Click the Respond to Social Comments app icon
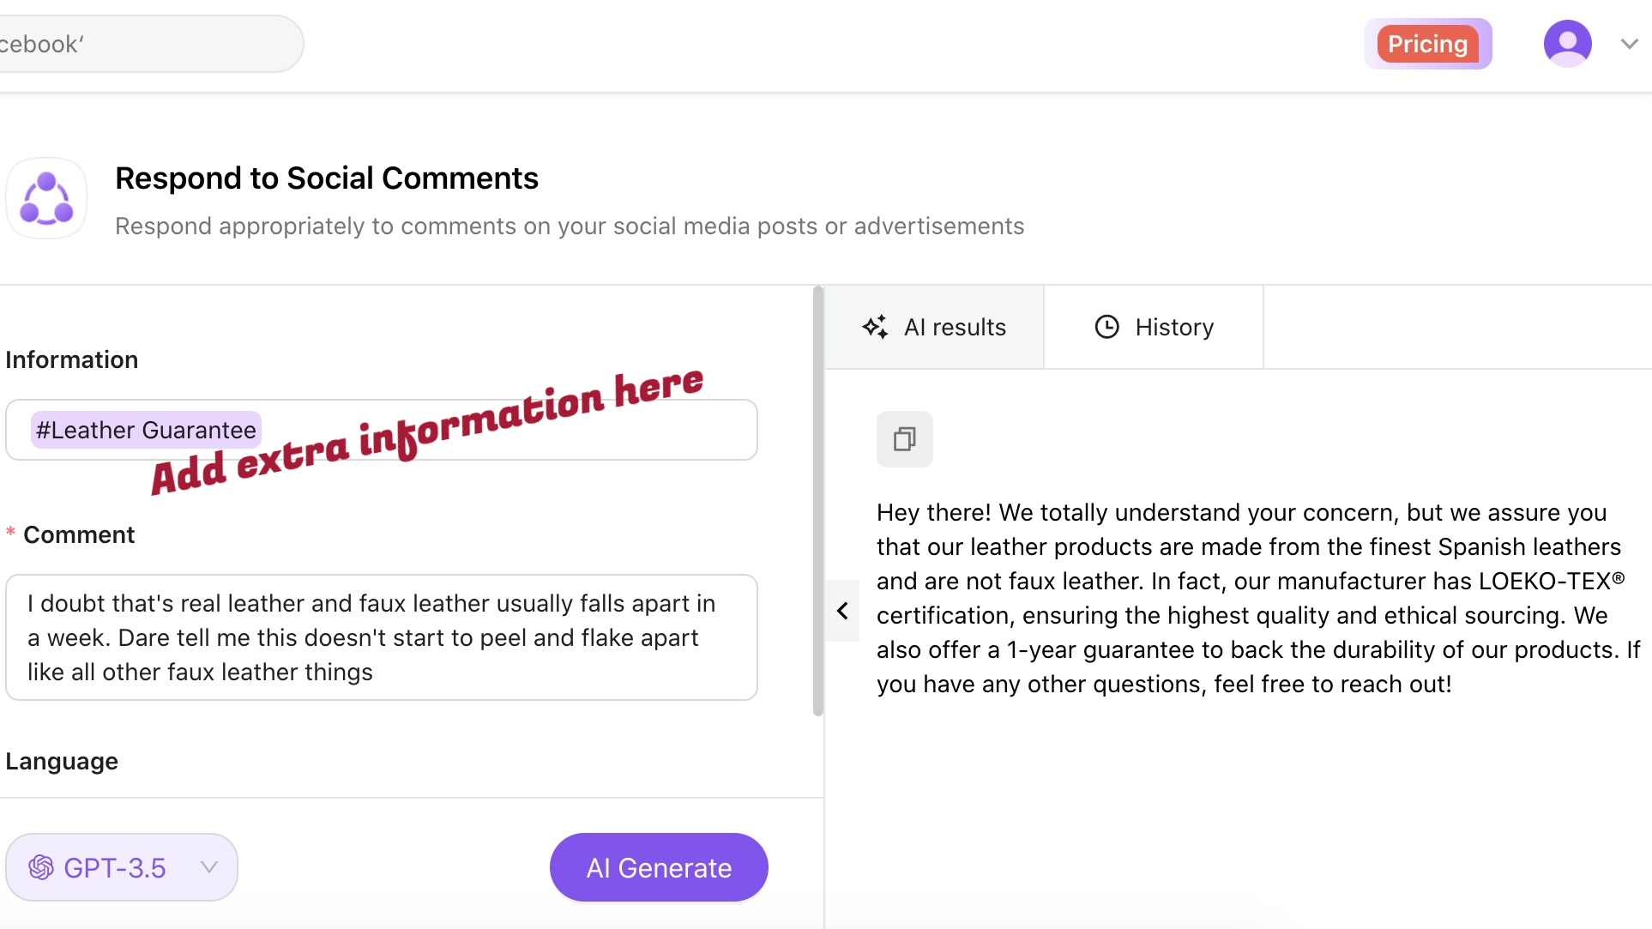 [x=46, y=198]
